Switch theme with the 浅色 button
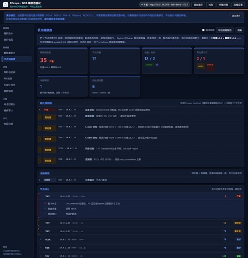248x258 pixels. point(211,5)
